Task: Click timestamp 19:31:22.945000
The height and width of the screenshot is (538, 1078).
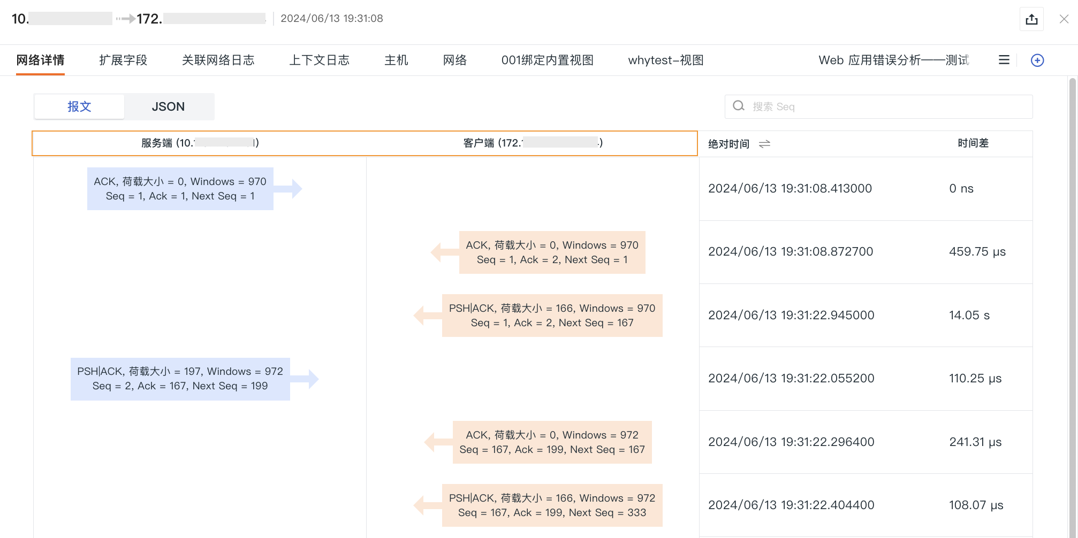Action: coord(791,315)
